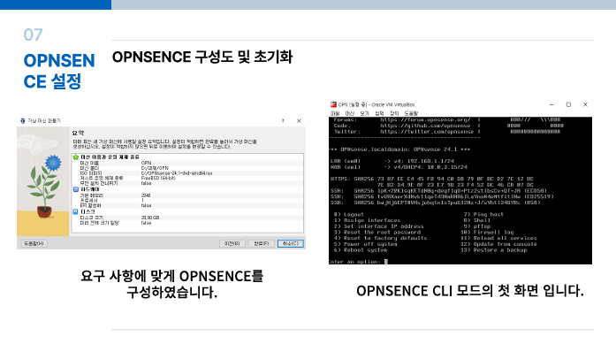Minimize the OPN VirtualBox VM window
Screen dimensions: 616x344
(551, 104)
